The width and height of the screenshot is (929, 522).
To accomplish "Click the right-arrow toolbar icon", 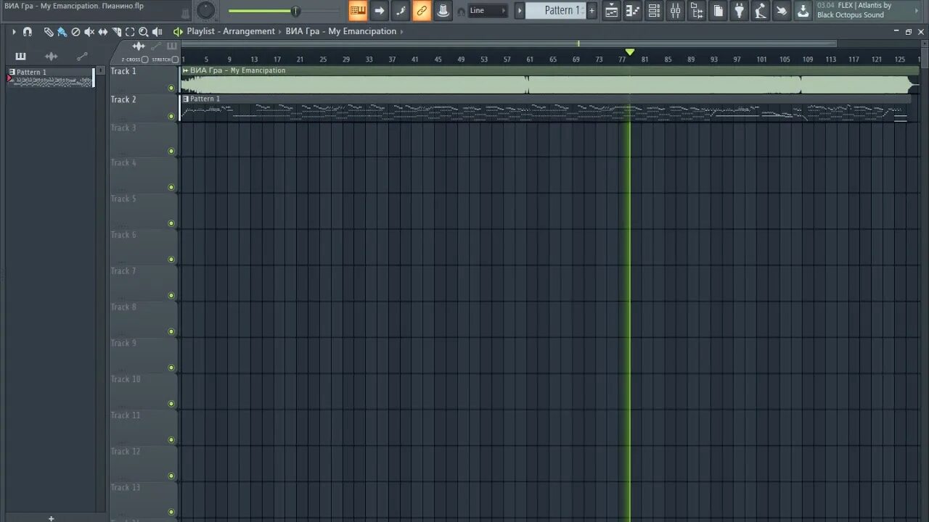I will tap(379, 10).
